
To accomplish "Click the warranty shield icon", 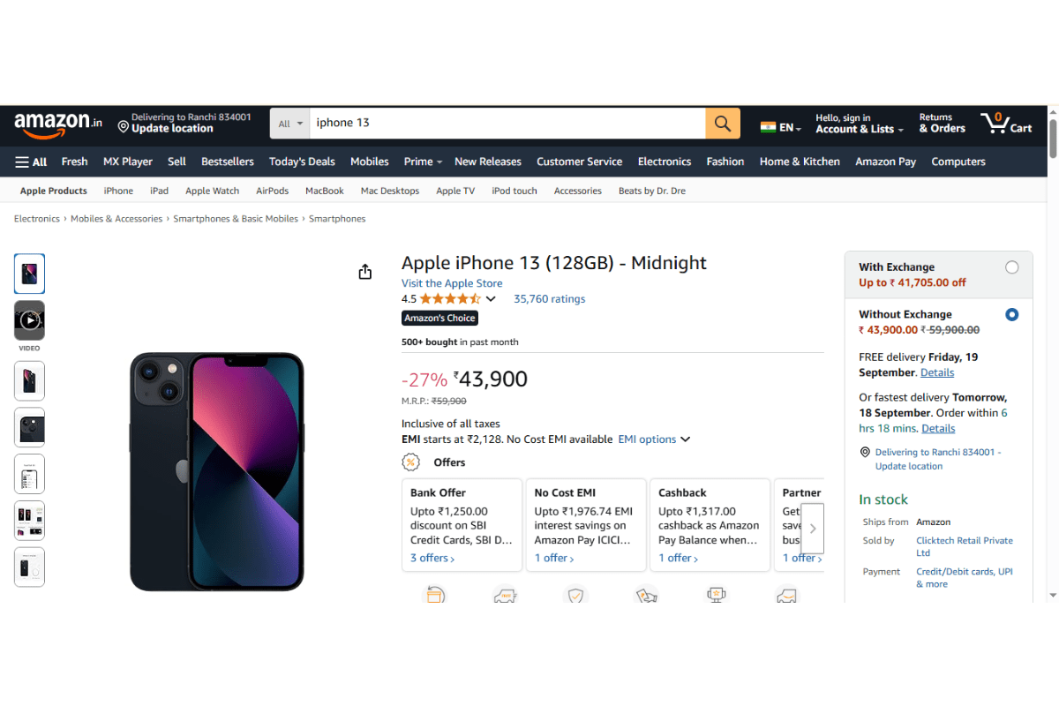I will pyautogui.click(x=575, y=596).
